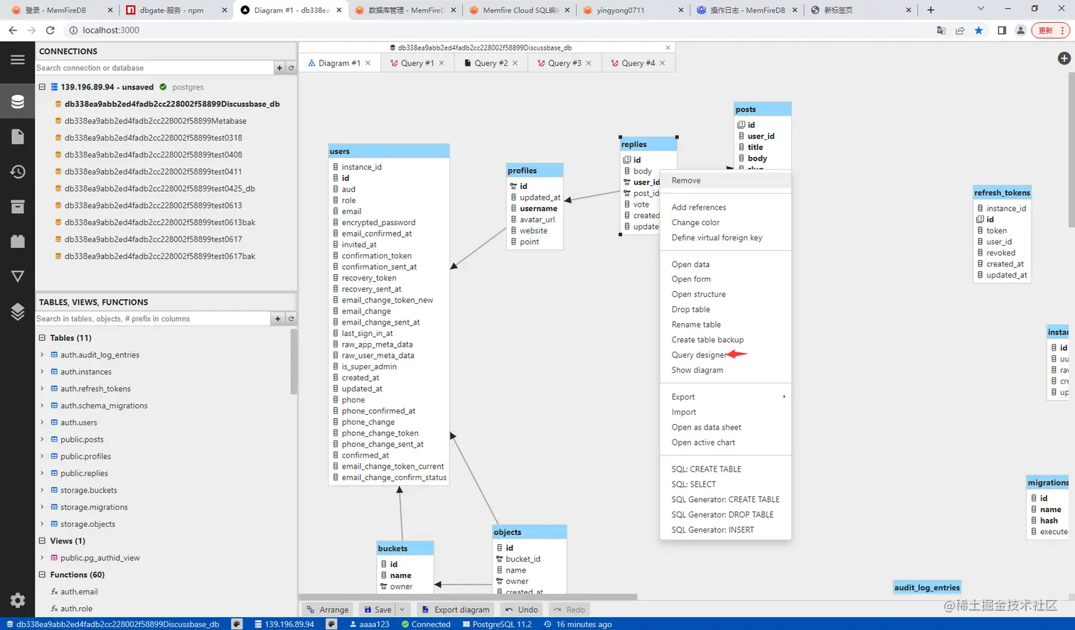Collapse the Functions (60) group

(42, 575)
